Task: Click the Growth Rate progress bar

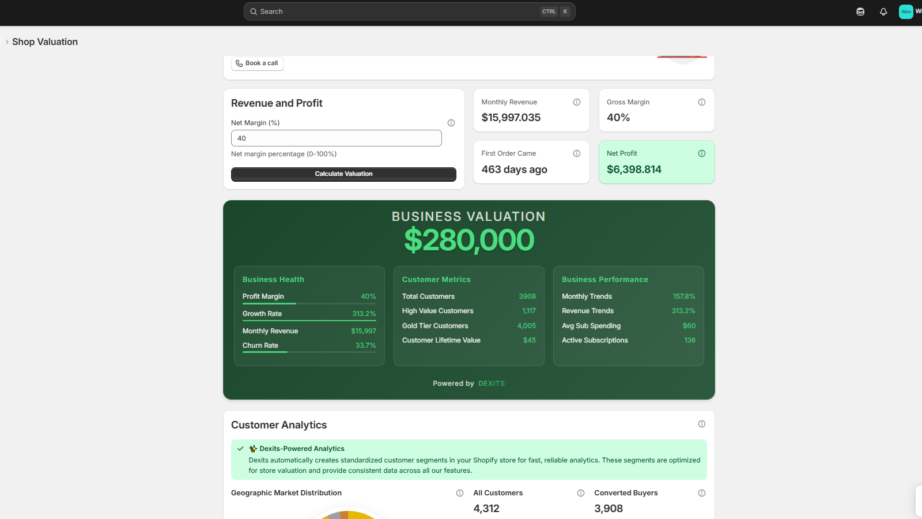Action: pos(309,321)
